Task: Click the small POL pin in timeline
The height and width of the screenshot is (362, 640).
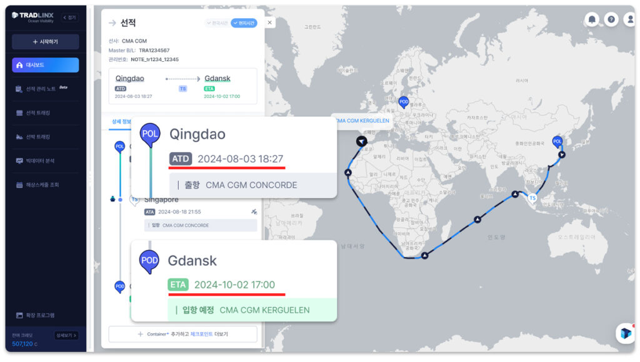Action: (119, 146)
